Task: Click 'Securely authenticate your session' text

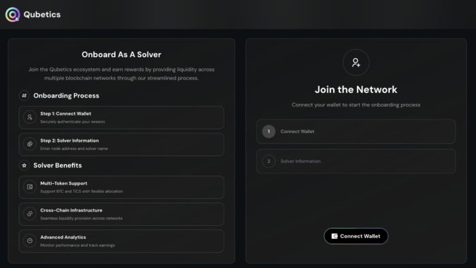Action: pyautogui.click(x=73, y=121)
